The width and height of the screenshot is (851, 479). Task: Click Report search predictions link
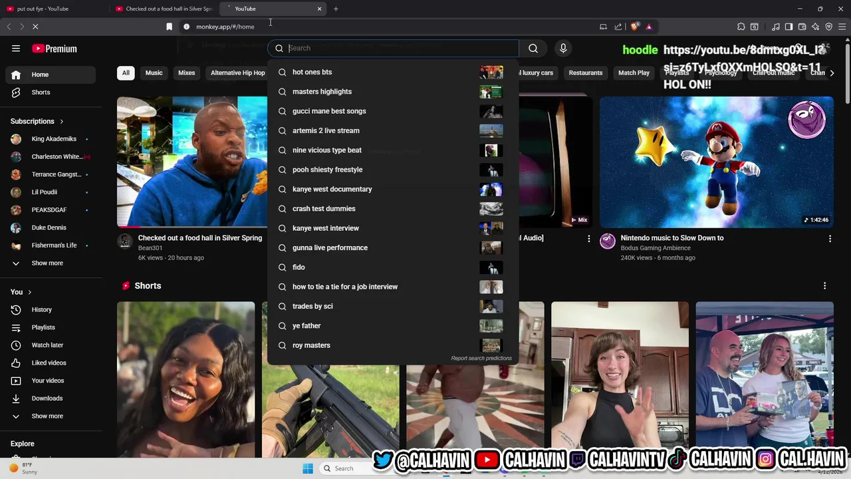click(481, 359)
